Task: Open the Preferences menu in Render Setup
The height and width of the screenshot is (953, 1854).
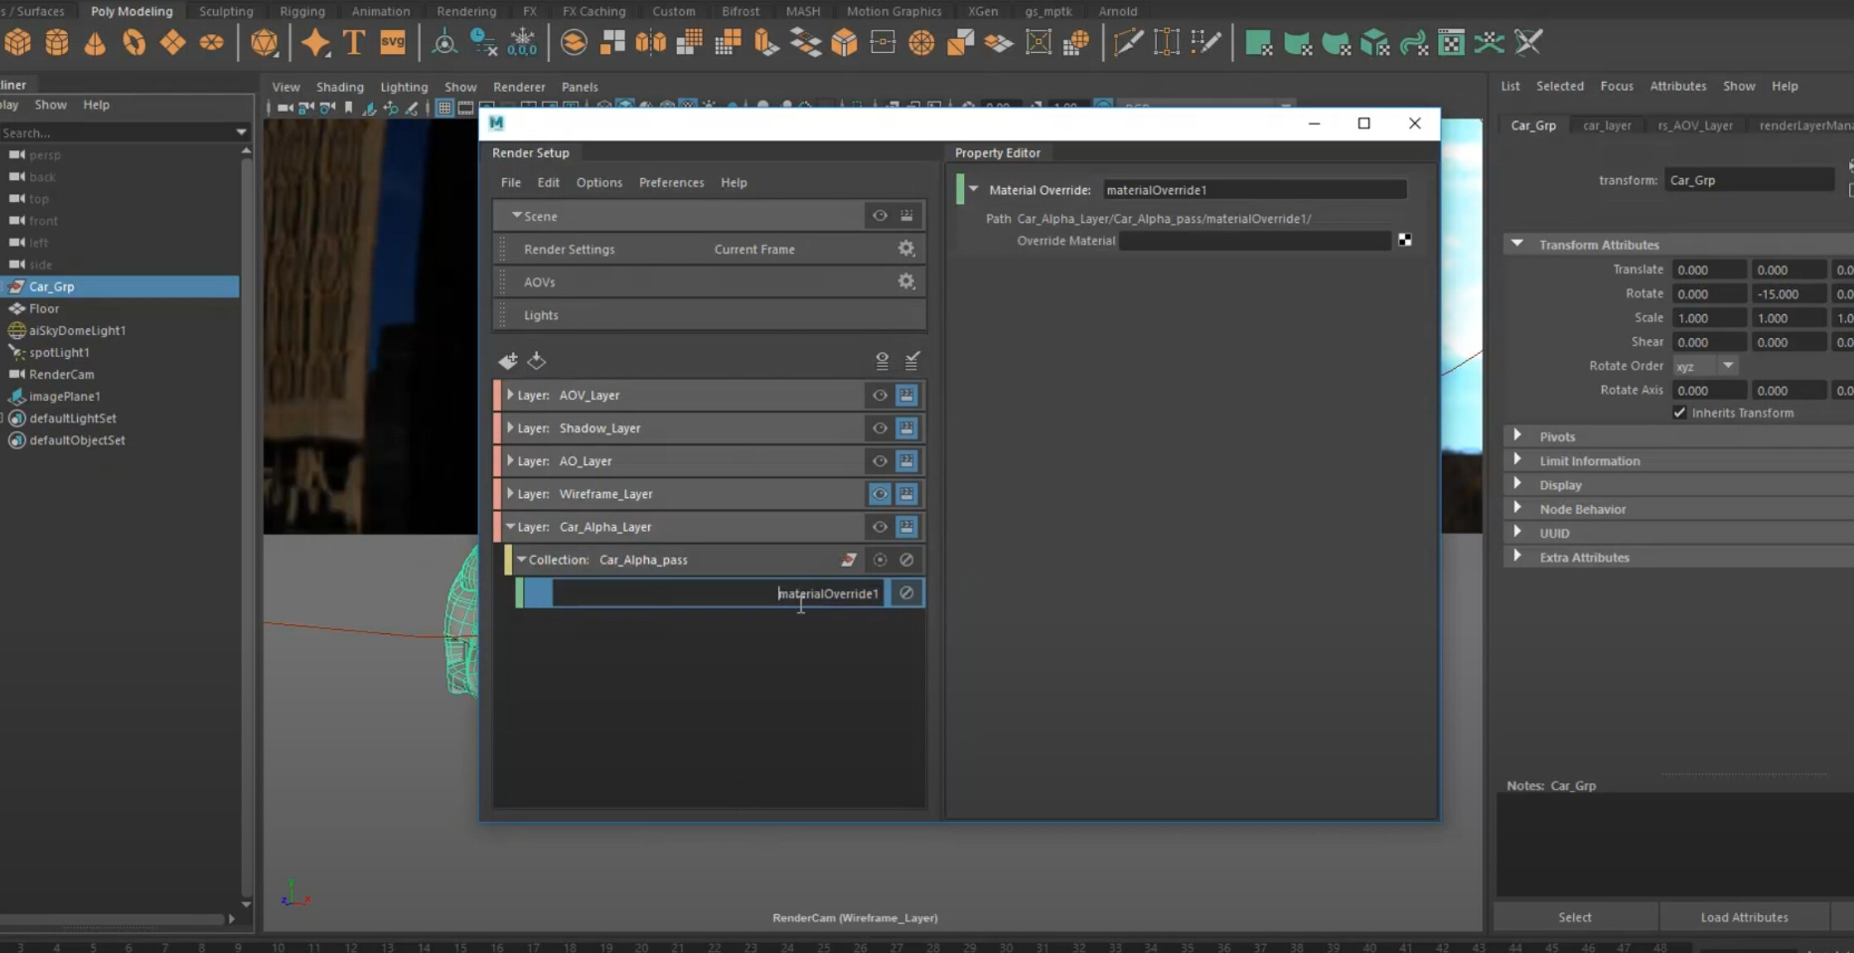Action: click(671, 182)
